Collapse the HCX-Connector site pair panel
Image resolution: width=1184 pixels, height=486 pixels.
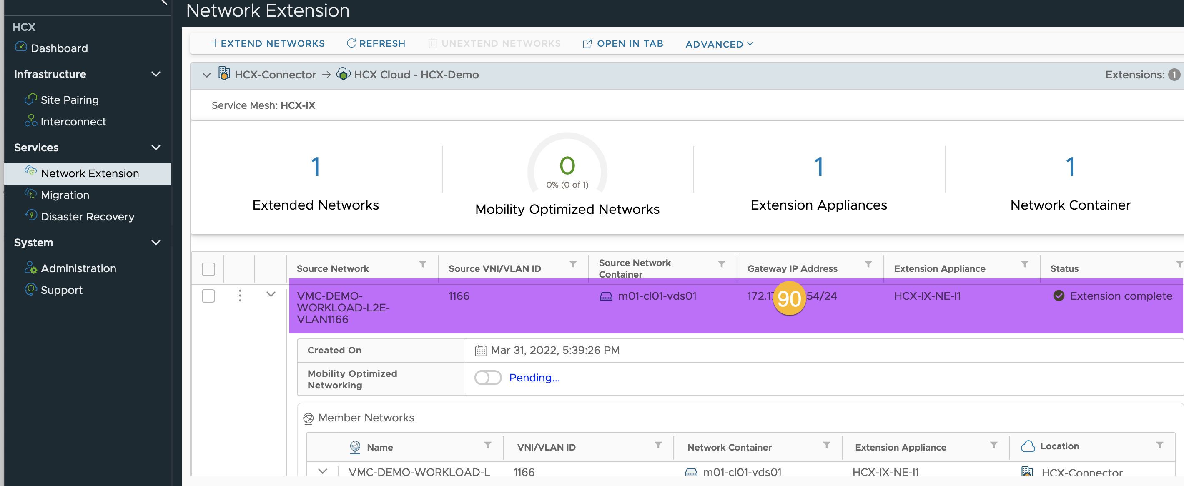[x=206, y=75]
